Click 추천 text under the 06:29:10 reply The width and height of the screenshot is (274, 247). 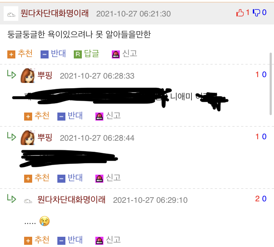click(42, 240)
